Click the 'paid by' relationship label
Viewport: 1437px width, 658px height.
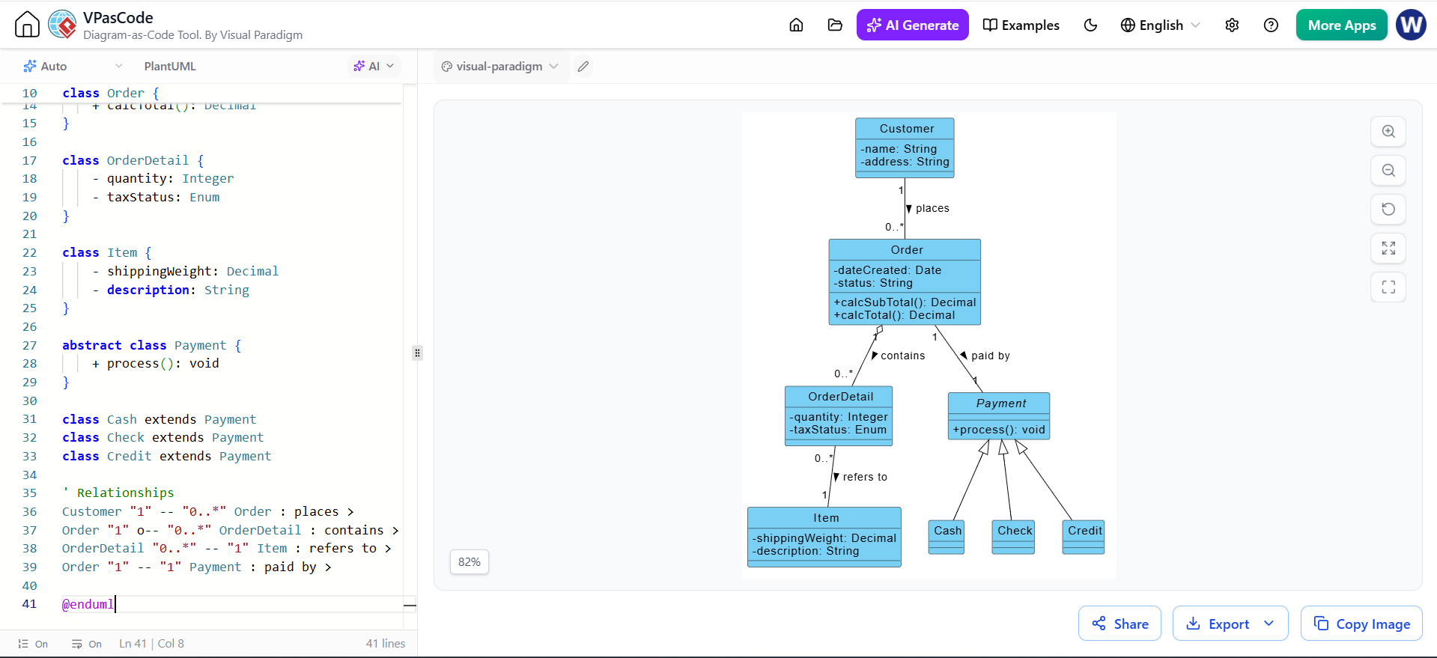click(x=990, y=356)
